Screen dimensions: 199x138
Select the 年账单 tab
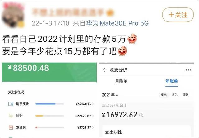coord(171,81)
